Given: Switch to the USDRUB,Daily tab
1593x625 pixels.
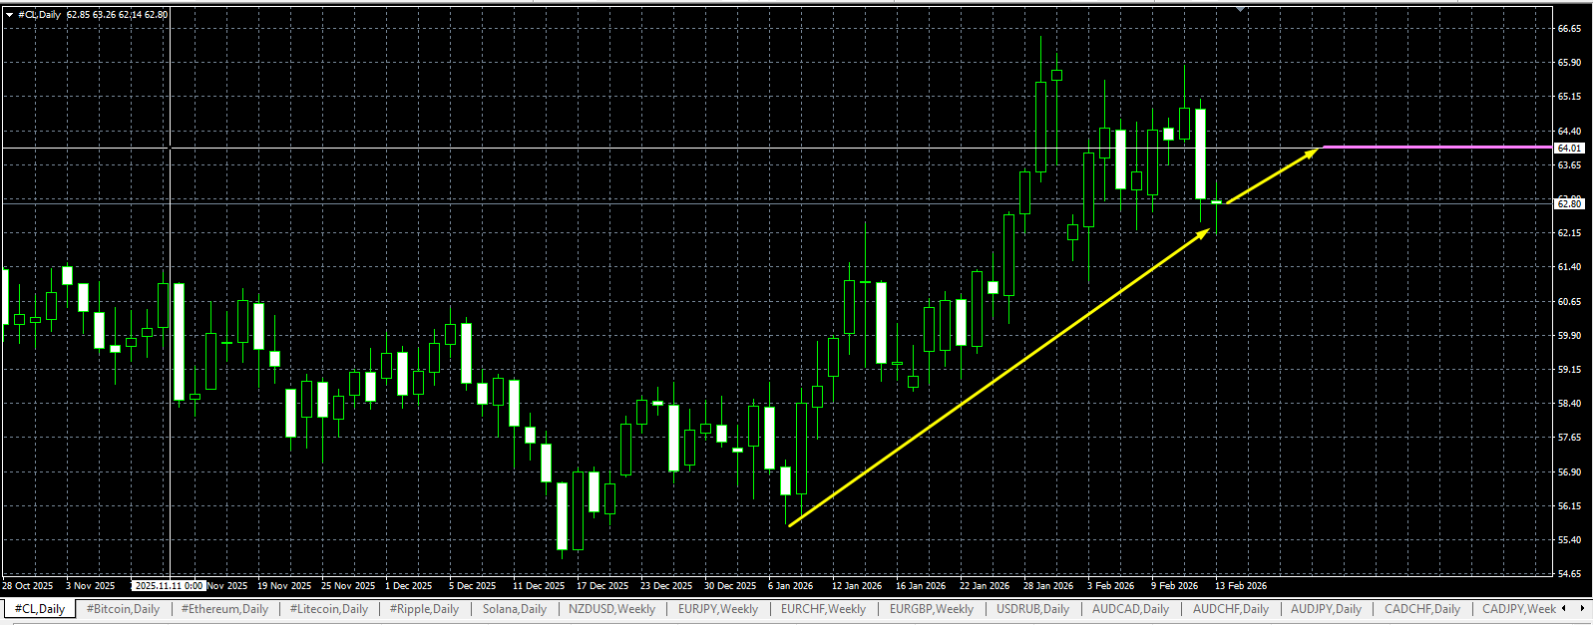Looking at the screenshot, I should [x=1032, y=609].
